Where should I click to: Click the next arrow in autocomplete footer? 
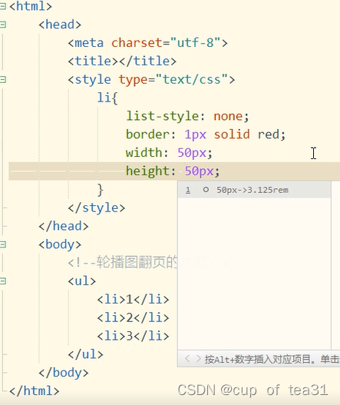click(198, 359)
